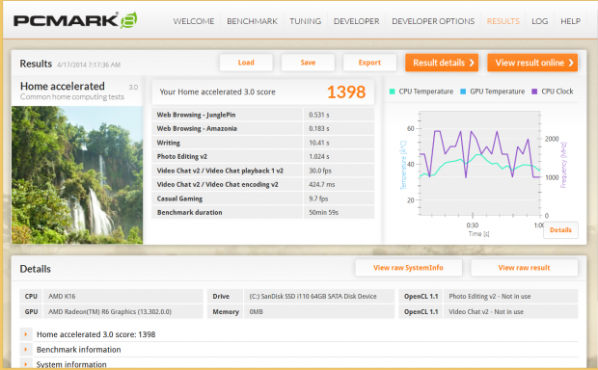This screenshot has height=370, width=598.
Task: Click the 0.531 s value
Action: click(x=319, y=115)
